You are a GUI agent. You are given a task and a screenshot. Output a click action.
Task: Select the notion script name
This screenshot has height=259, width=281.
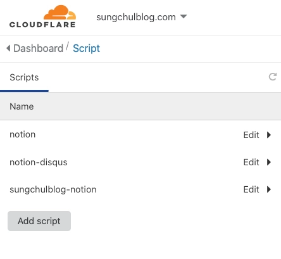pos(23,134)
